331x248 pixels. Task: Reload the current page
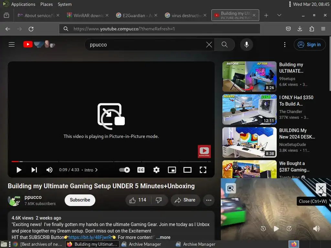(x=31, y=29)
